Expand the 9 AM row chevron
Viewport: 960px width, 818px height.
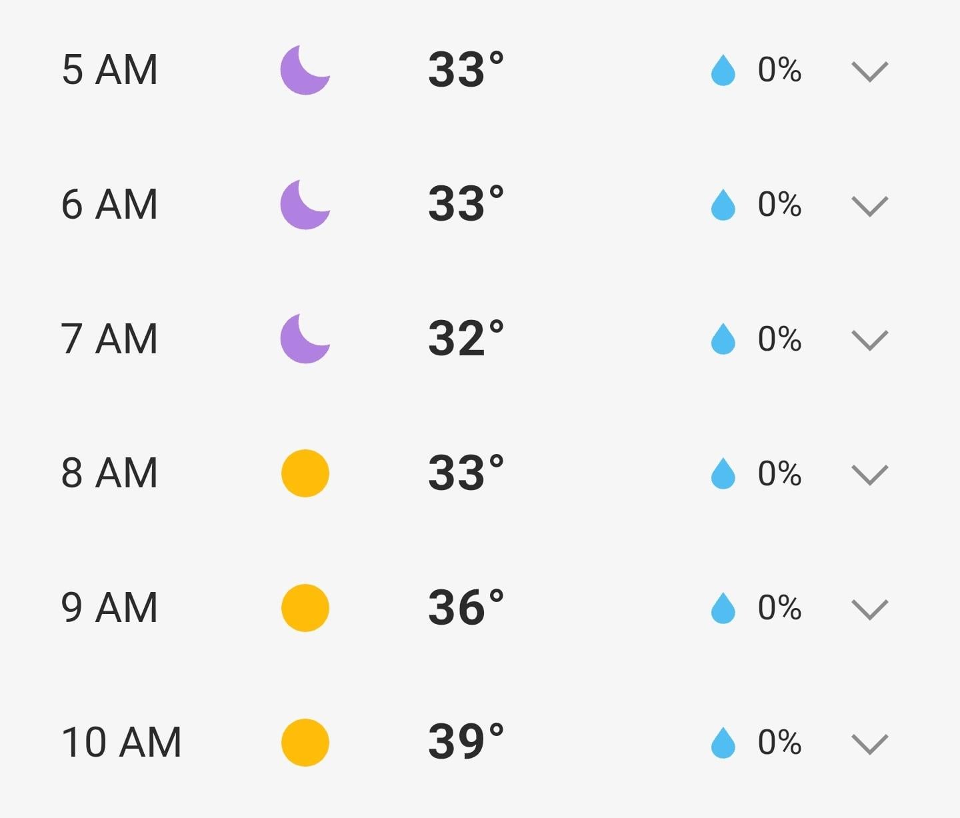tap(870, 609)
